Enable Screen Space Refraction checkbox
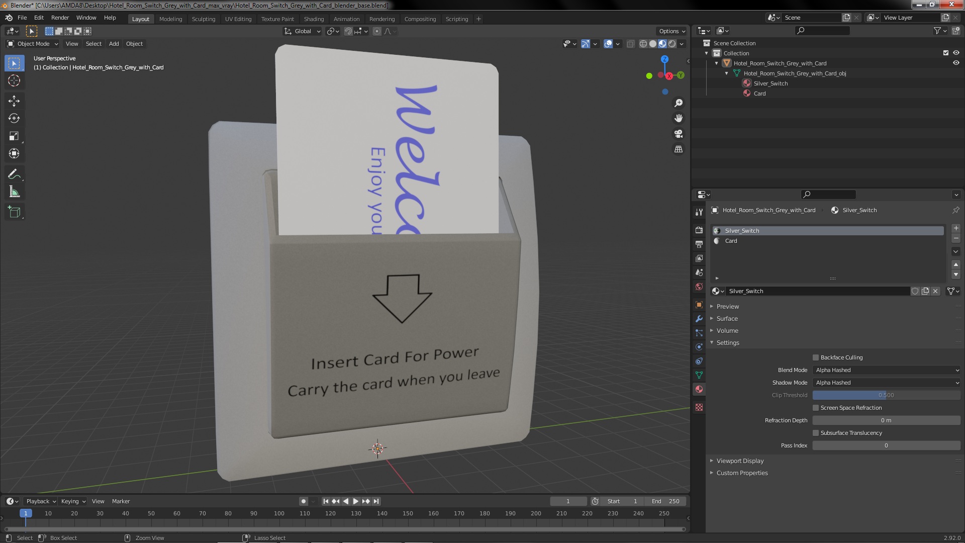 point(816,408)
